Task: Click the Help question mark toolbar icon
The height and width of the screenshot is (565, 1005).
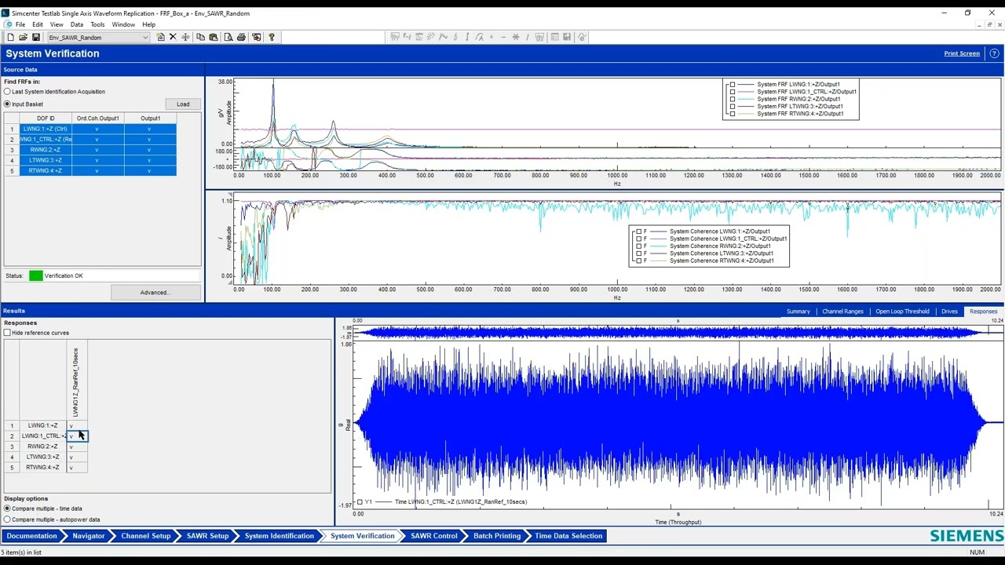Action: [x=272, y=37]
